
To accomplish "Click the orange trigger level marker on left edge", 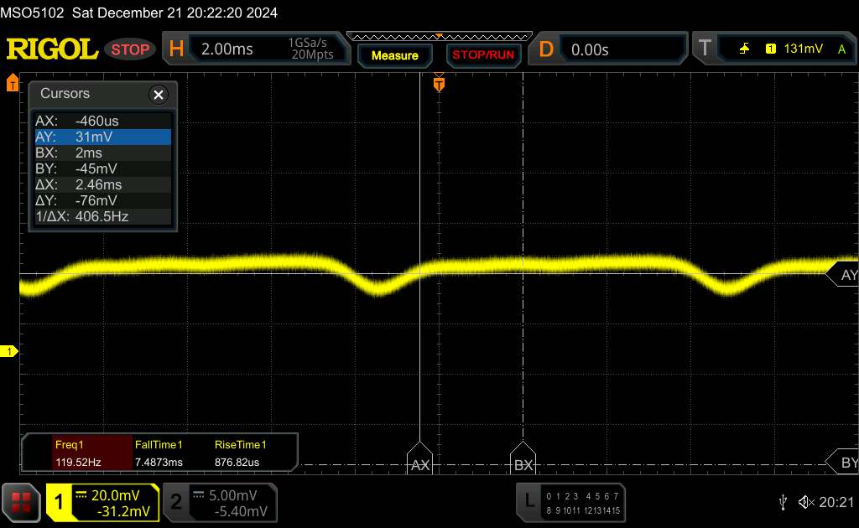I will [x=12, y=83].
